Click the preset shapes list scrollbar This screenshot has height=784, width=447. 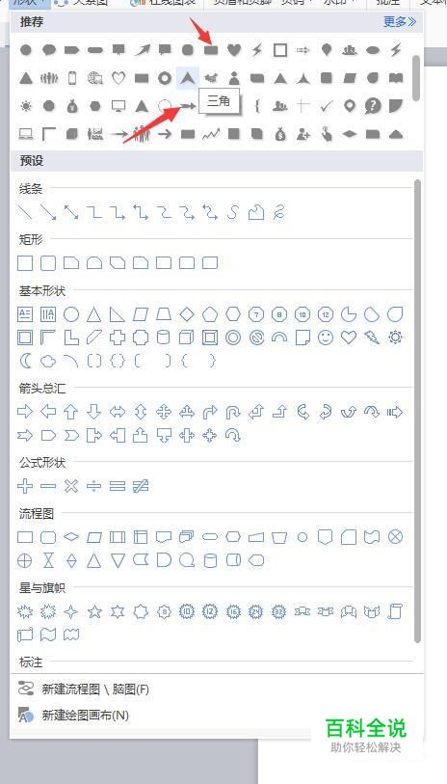tap(418, 412)
